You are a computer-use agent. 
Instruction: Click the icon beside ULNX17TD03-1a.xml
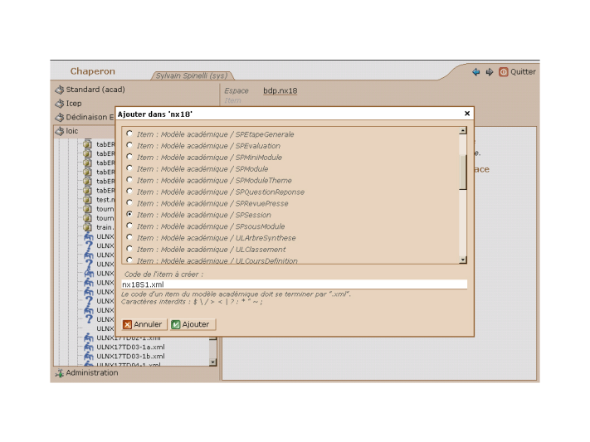[x=89, y=347]
